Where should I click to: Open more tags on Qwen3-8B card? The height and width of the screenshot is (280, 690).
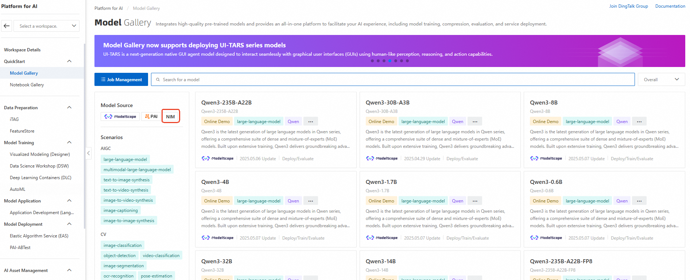[639, 122]
